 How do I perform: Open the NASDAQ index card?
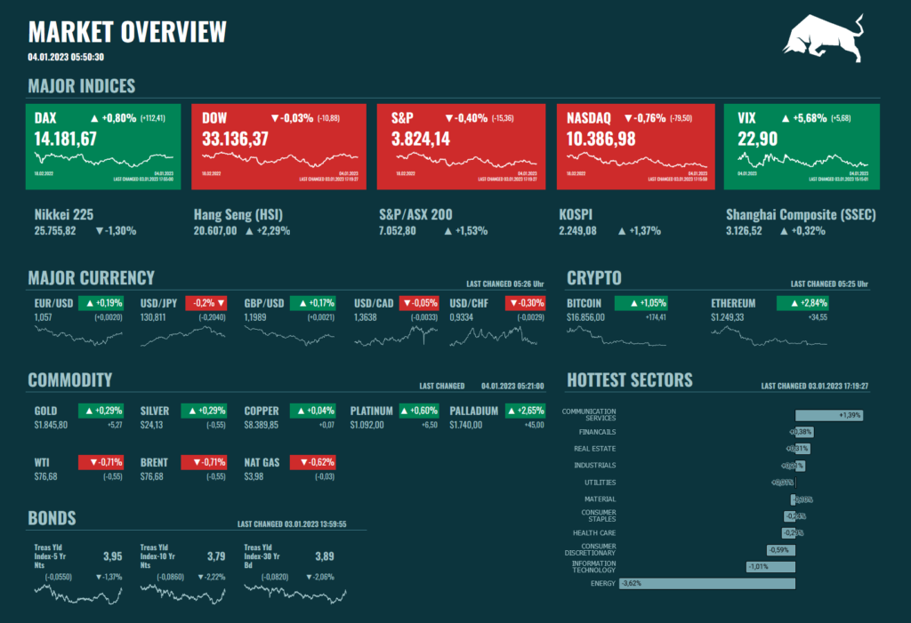(x=635, y=147)
